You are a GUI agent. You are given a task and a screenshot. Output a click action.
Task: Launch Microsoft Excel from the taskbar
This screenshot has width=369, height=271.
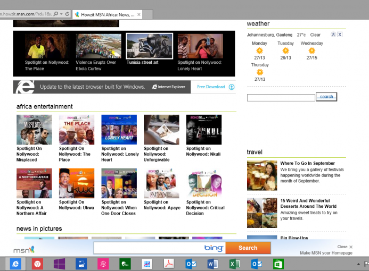234,264
